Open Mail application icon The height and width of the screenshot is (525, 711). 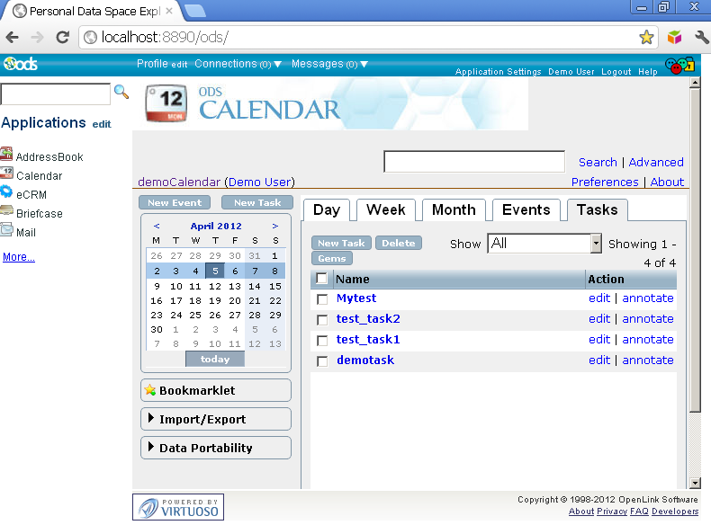click(x=6, y=229)
